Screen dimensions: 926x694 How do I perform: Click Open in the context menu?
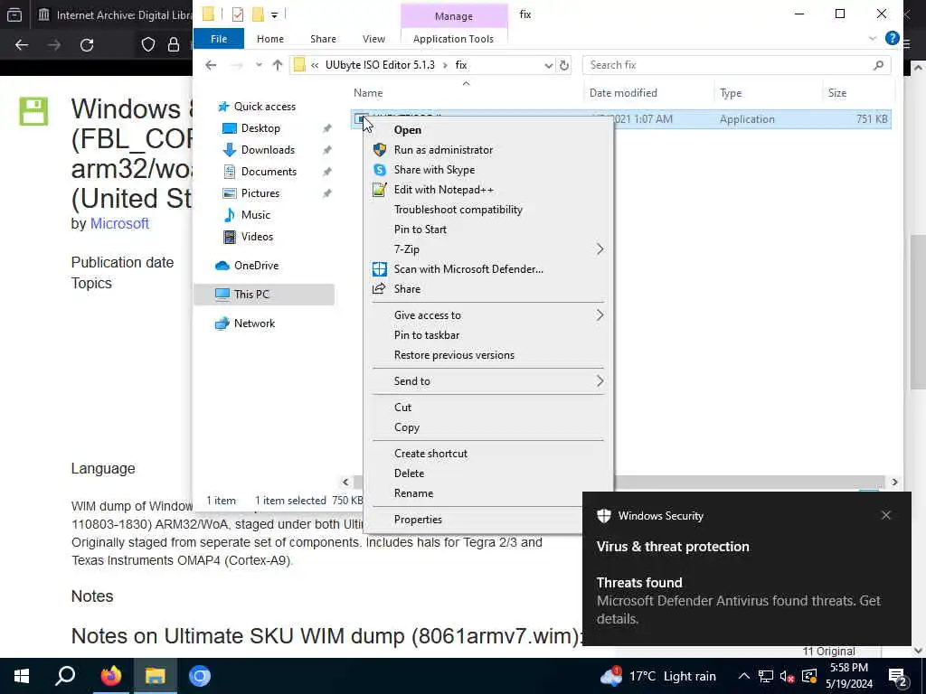click(x=408, y=130)
